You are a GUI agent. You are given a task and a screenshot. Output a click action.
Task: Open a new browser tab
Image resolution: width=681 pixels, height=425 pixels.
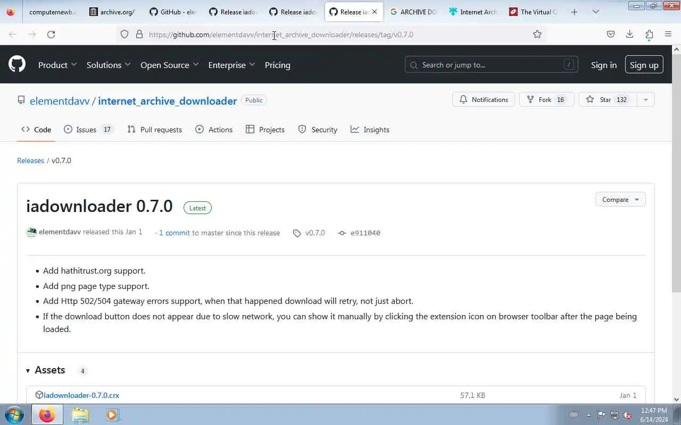tap(574, 12)
